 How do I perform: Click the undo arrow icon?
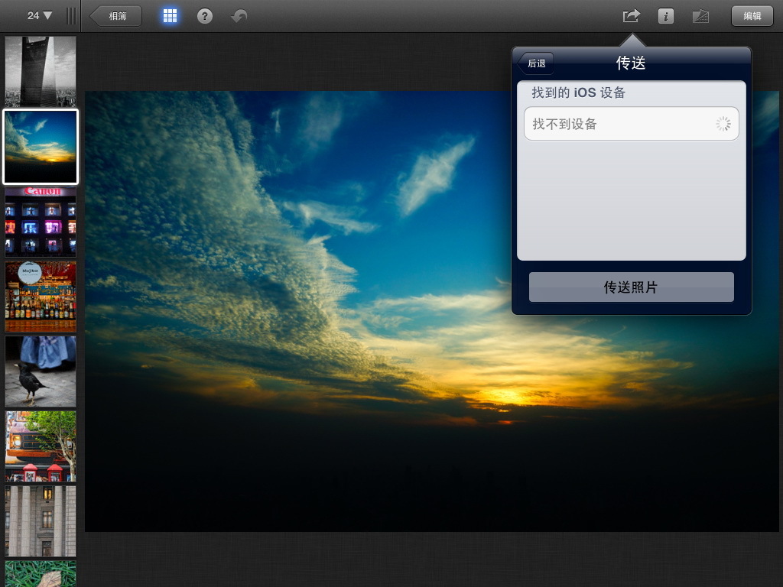point(236,15)
